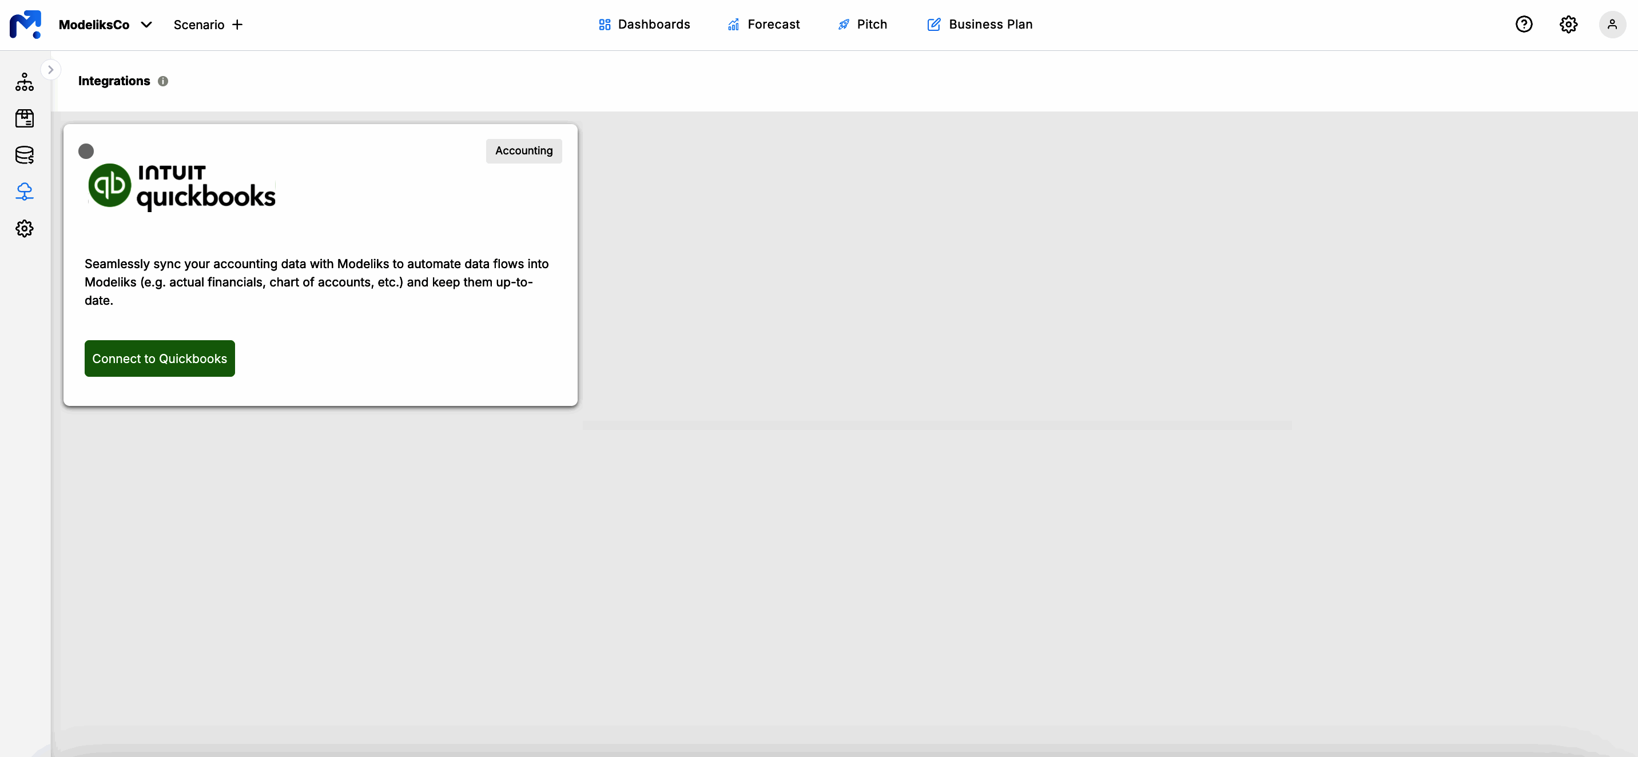This screenshot has height=757, width=1638.
Task: Open the help question mark icon
Action: click(x=1524, y=24)
